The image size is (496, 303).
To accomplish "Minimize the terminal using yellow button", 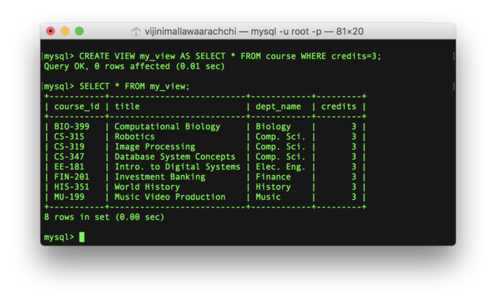I will tap(65, 31).
